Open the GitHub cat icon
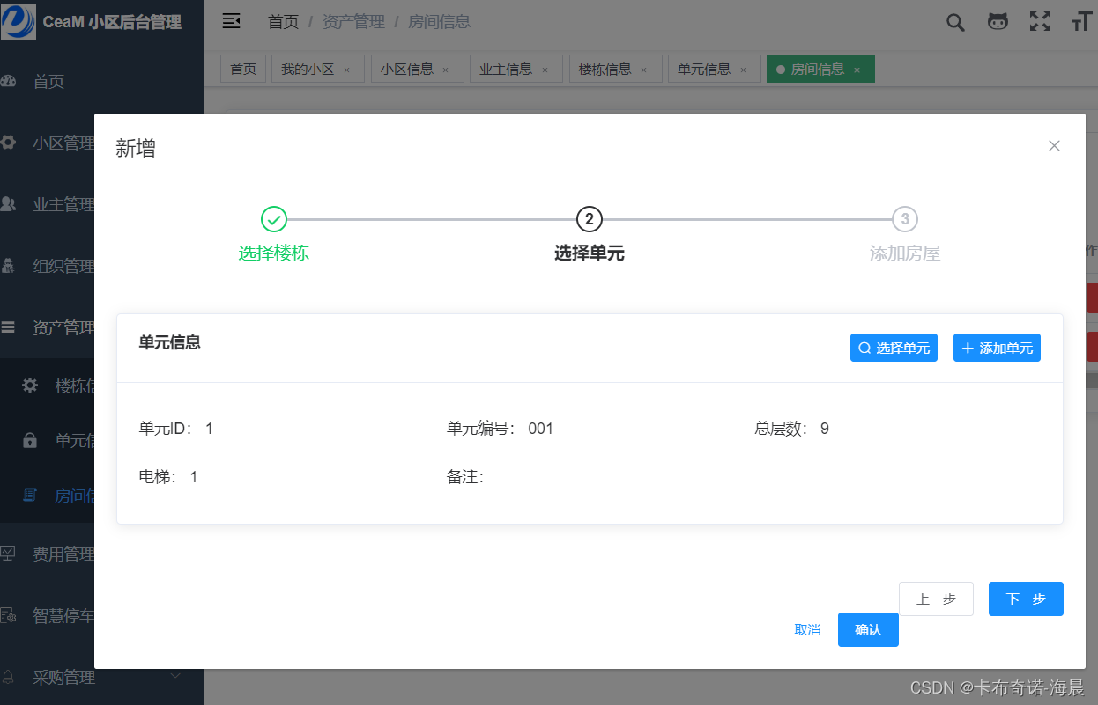The height and width of the screenshot is (705, 1098). (x=998, y=22)
